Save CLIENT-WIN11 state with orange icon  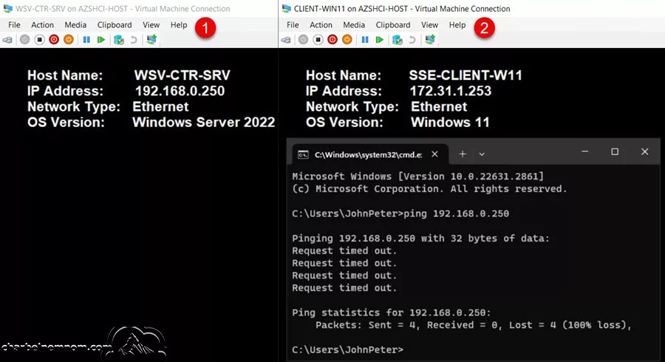(x=347, y=40)
